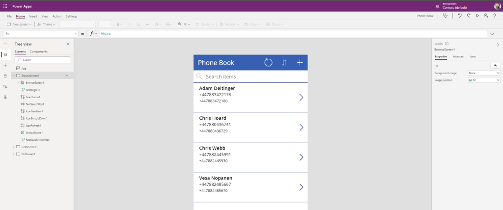Expand the BrowseGallery1 tree node
Viewport: 503px width, 210px height.
pos(18,83)
